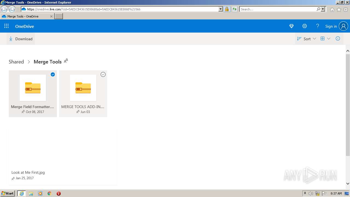Close the Merge Tools - OneDrive tab
Screen dimensions: 350x197
point(51,16)
